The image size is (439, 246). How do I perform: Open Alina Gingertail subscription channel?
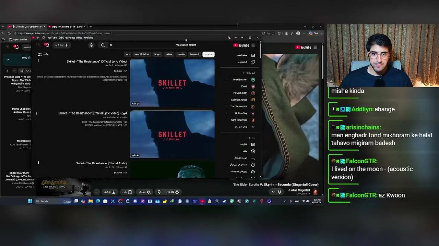tap(243, 120)
